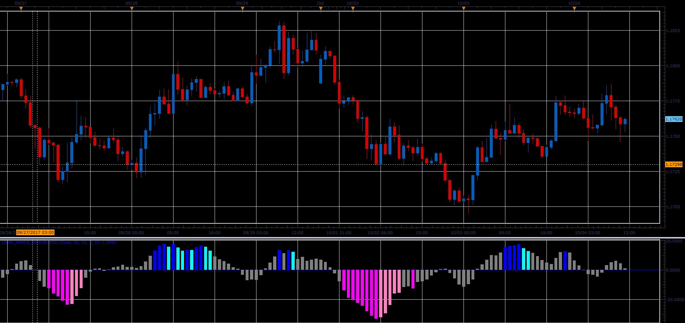Click the 09/29 day marker triangle
The height and width of the screenshot is (323, 685).
tap(242, 9)
